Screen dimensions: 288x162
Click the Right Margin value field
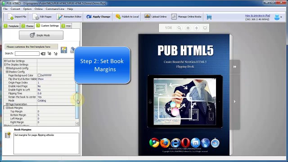[x=56, y=122]
